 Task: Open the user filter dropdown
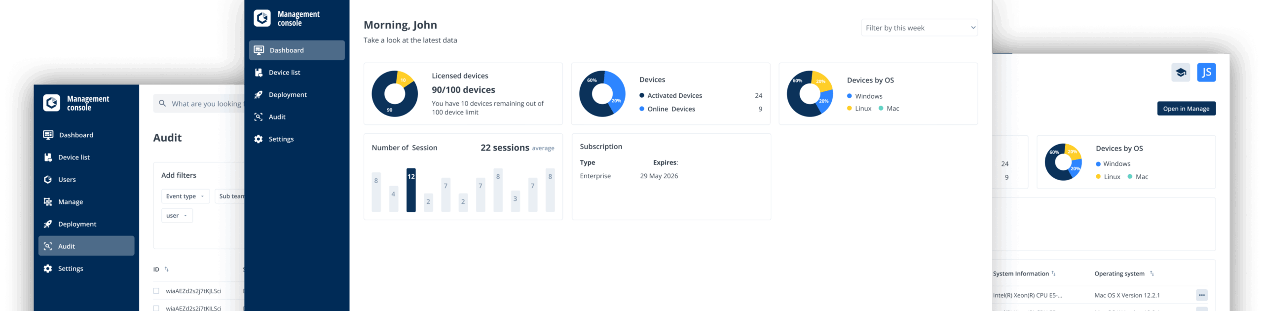click(x=177, y=216)
